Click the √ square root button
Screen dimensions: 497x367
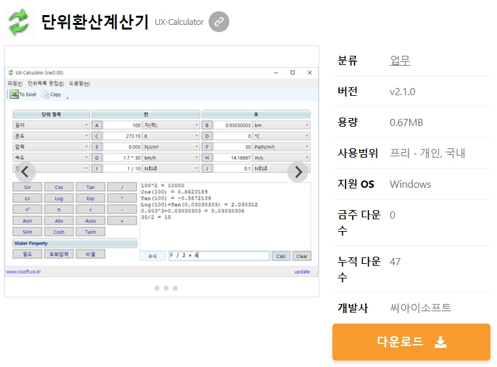pos(90,209)
